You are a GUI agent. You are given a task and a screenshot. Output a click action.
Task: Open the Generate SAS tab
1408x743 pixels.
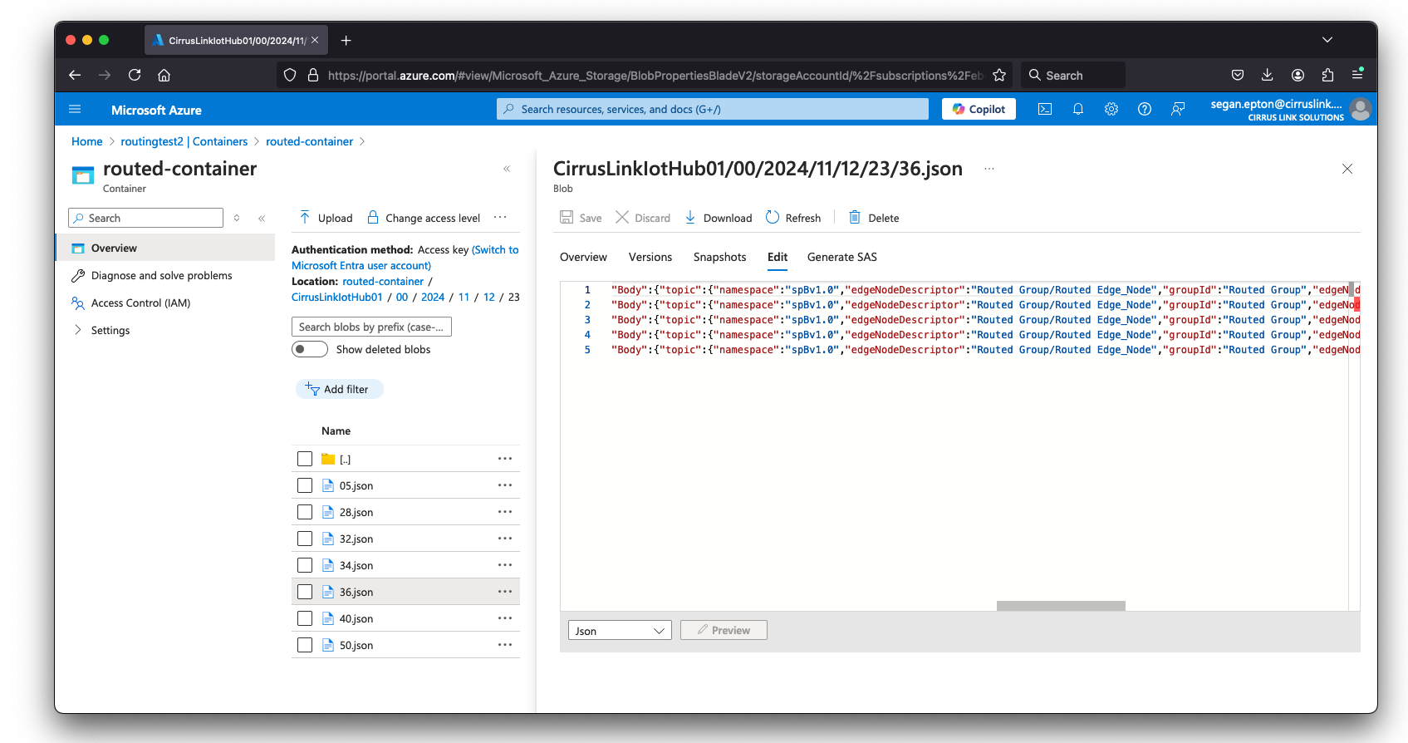[x=841, y=258]
